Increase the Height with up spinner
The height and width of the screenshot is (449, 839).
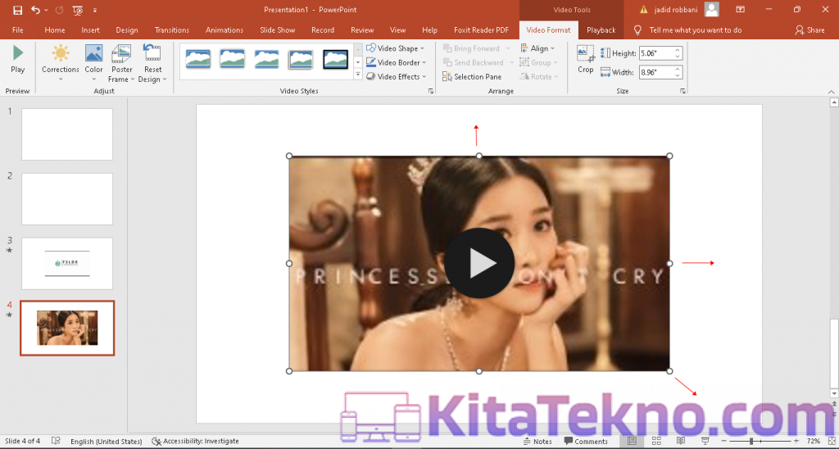click(x=678, y=50)
